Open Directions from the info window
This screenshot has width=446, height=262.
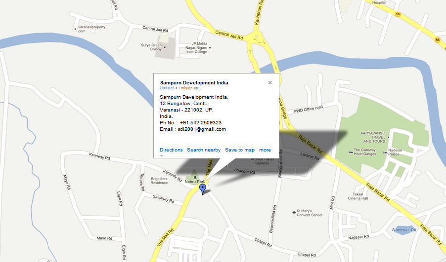(x=171, y=150)
